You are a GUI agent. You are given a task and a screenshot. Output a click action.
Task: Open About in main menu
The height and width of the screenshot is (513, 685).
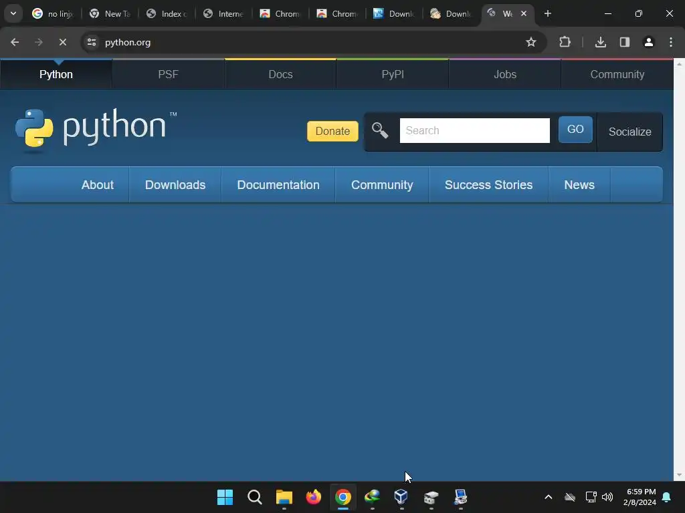pos(98,185)
